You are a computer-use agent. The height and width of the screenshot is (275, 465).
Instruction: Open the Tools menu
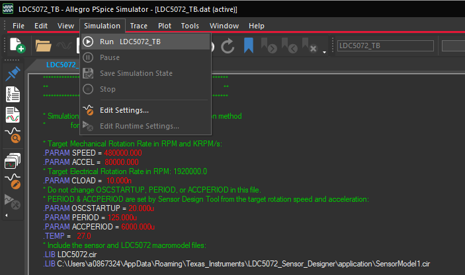coord(190,26)
